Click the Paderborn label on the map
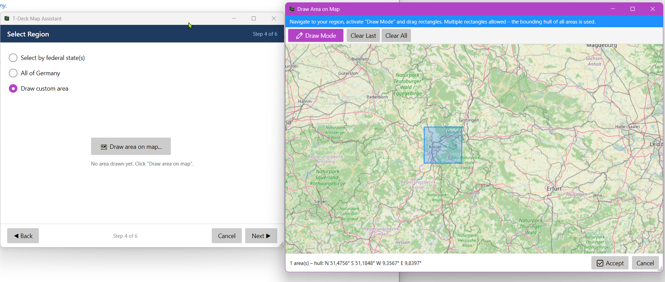 (377, 97)
